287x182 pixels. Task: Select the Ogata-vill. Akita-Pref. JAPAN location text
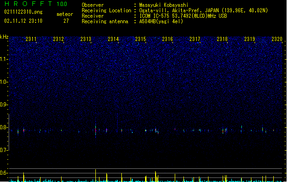pyautogui.click(x=204, y=10)
